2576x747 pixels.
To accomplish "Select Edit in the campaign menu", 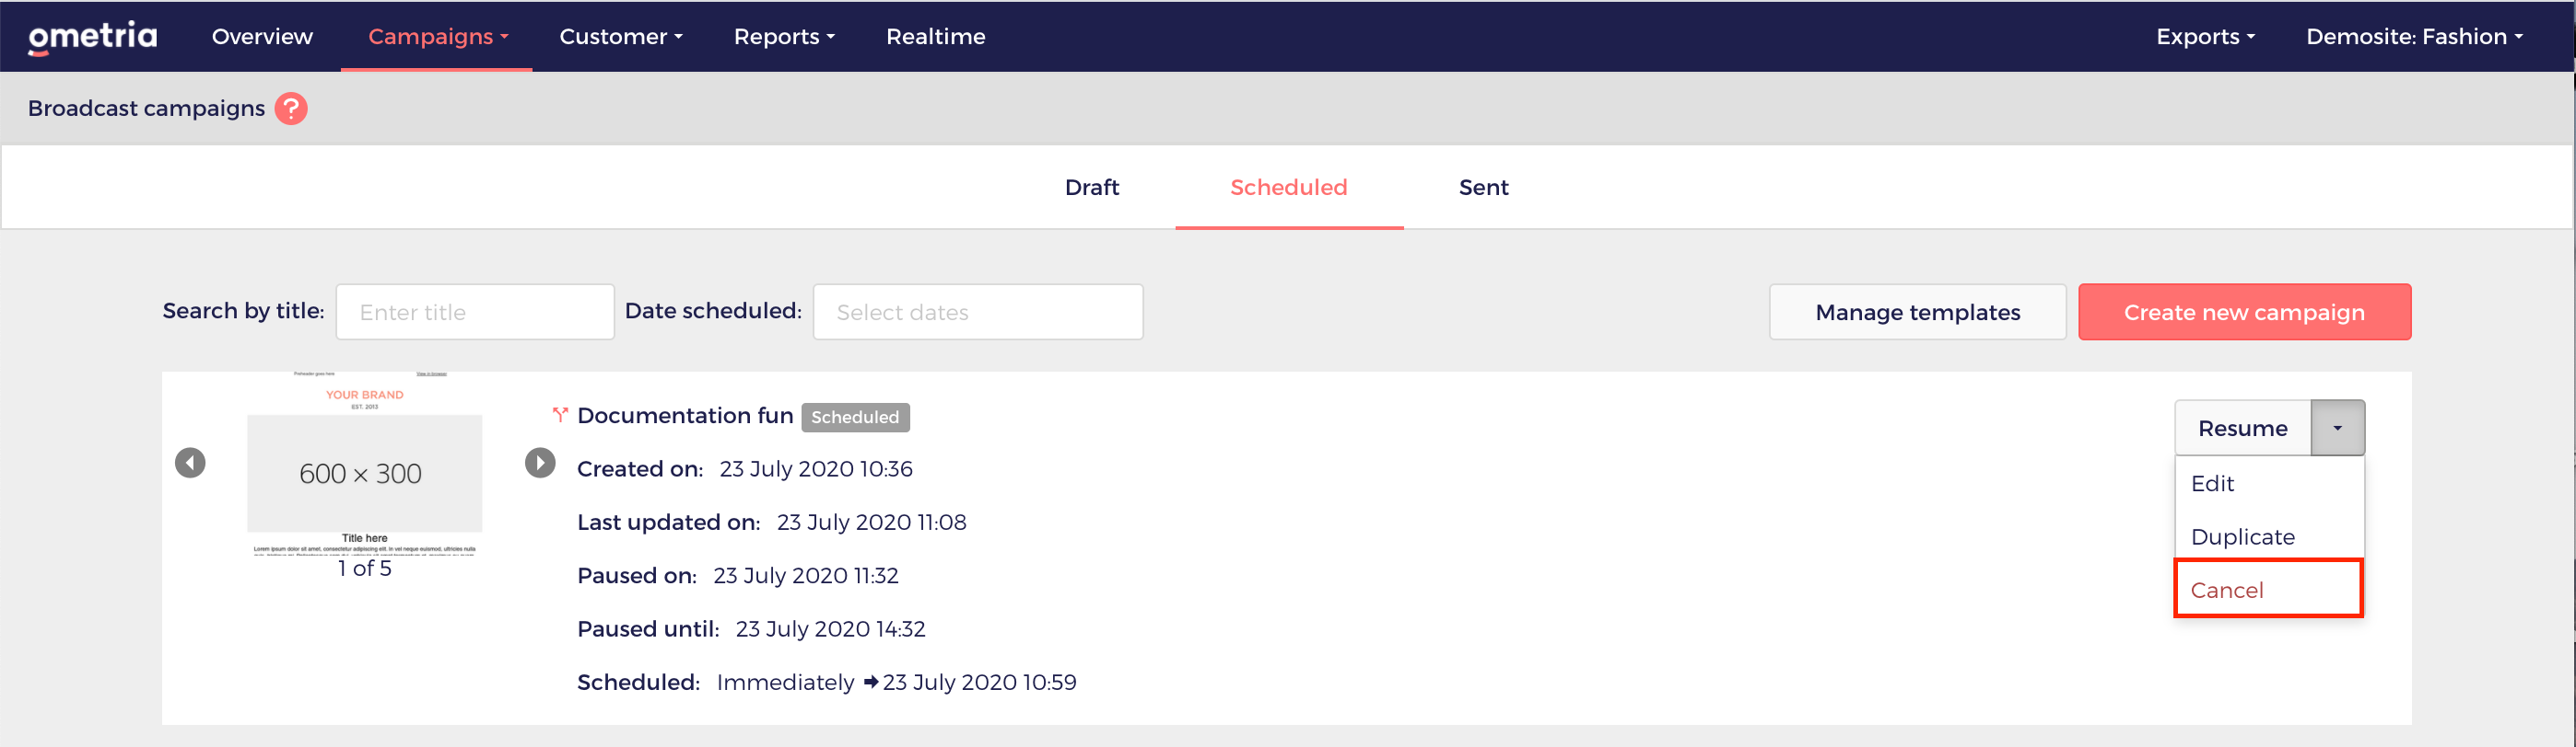I will coord(2268,483).
